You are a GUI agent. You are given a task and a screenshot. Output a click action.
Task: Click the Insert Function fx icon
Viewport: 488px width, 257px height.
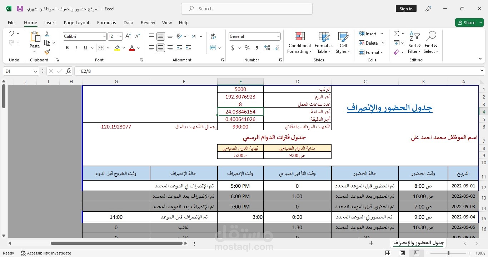click(68, 71)
